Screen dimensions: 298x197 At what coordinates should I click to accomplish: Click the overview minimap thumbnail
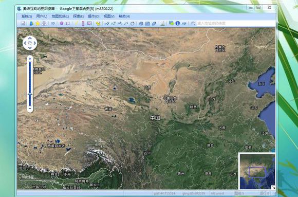click(257, 171)
